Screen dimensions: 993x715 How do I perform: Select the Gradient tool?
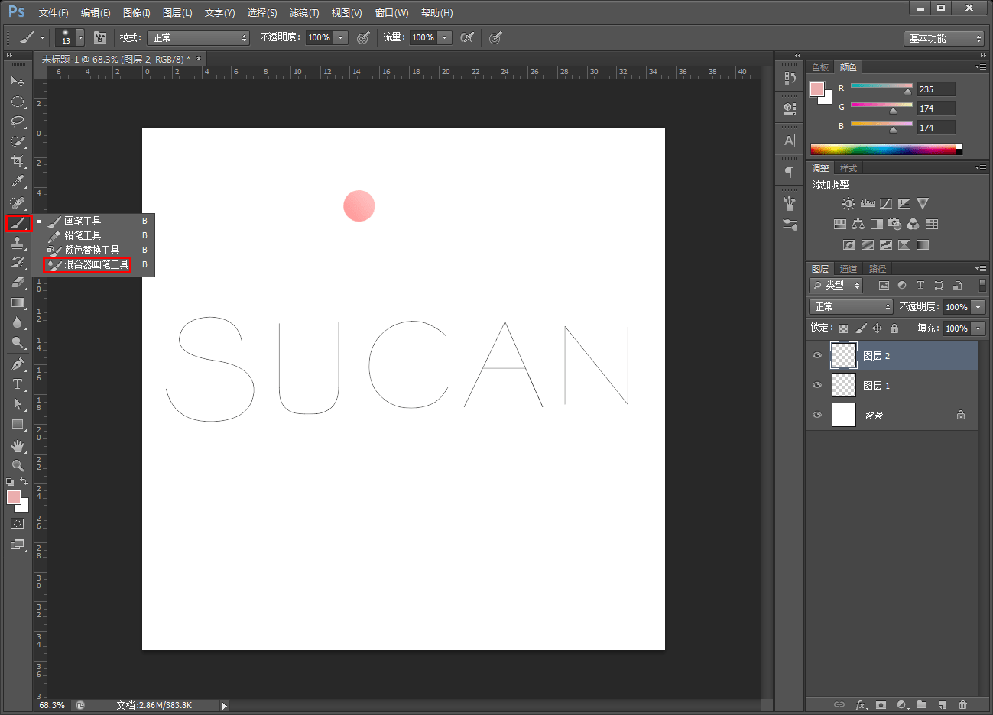[x=18, y=302]
